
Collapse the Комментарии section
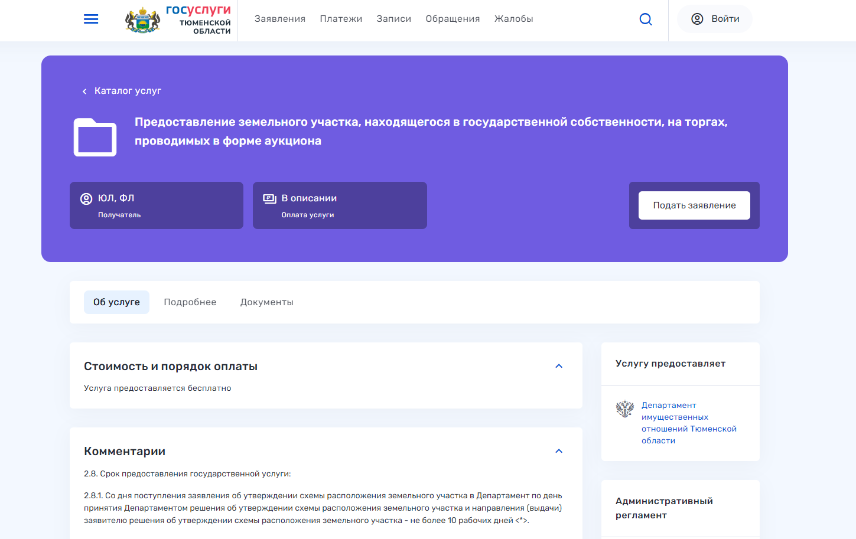(559, 451)
